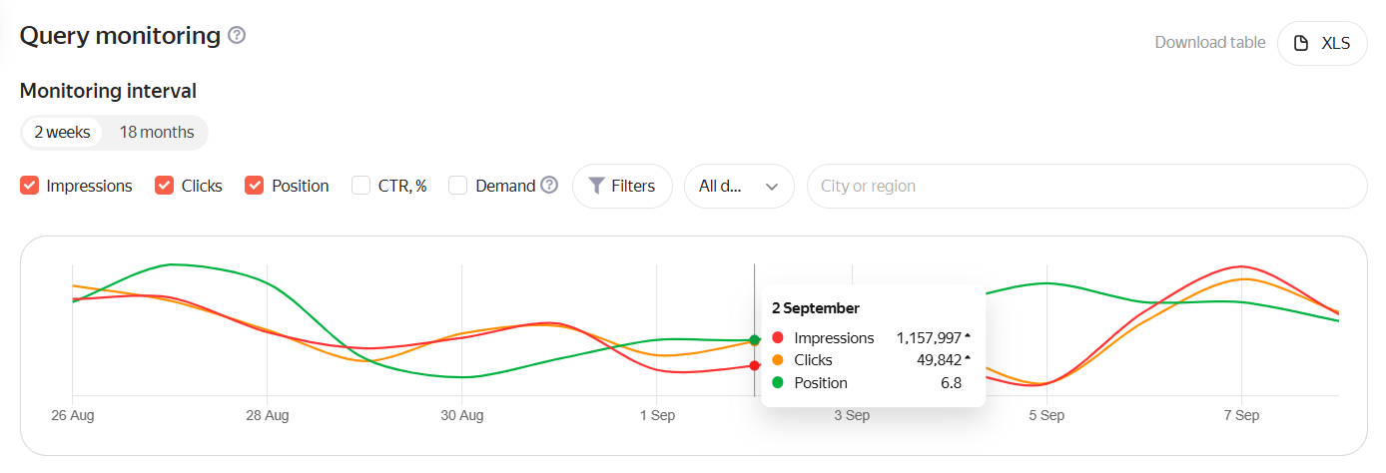
Task: Disable the Clicks series checkbox
Action: click(x=165, y=186)
